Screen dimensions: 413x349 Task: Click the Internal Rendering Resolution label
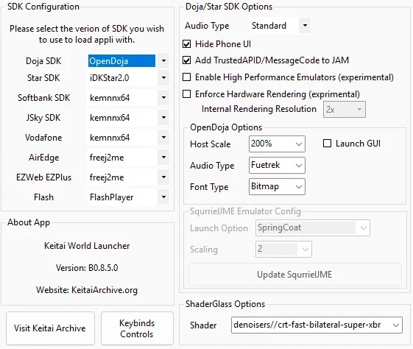(x=259, y=109)
